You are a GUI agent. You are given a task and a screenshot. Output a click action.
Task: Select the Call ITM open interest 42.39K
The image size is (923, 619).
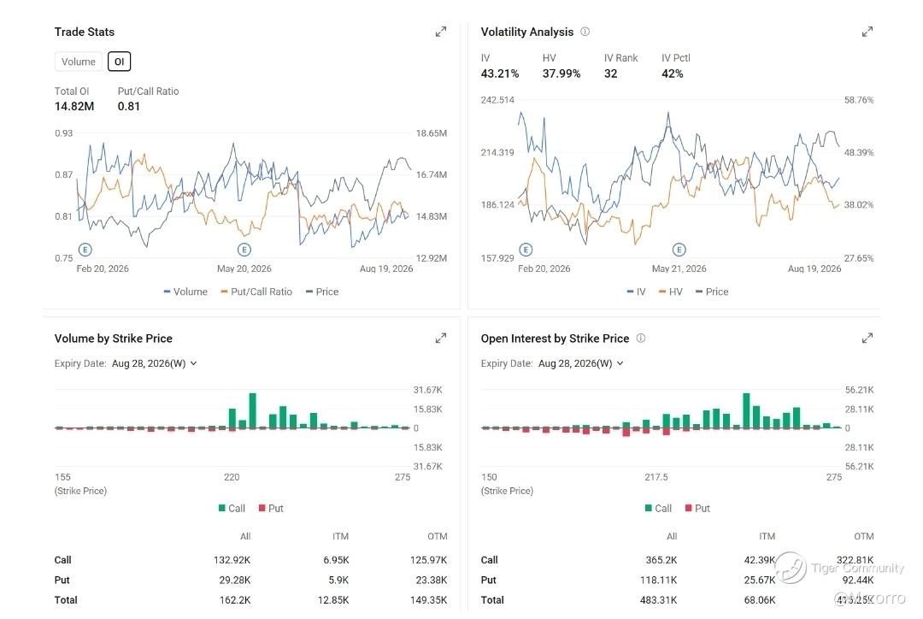[x=760, y=560]
